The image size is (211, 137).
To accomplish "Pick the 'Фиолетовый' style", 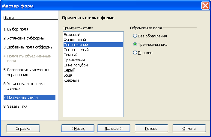I will pyautogui.click(x=93, y=39).
